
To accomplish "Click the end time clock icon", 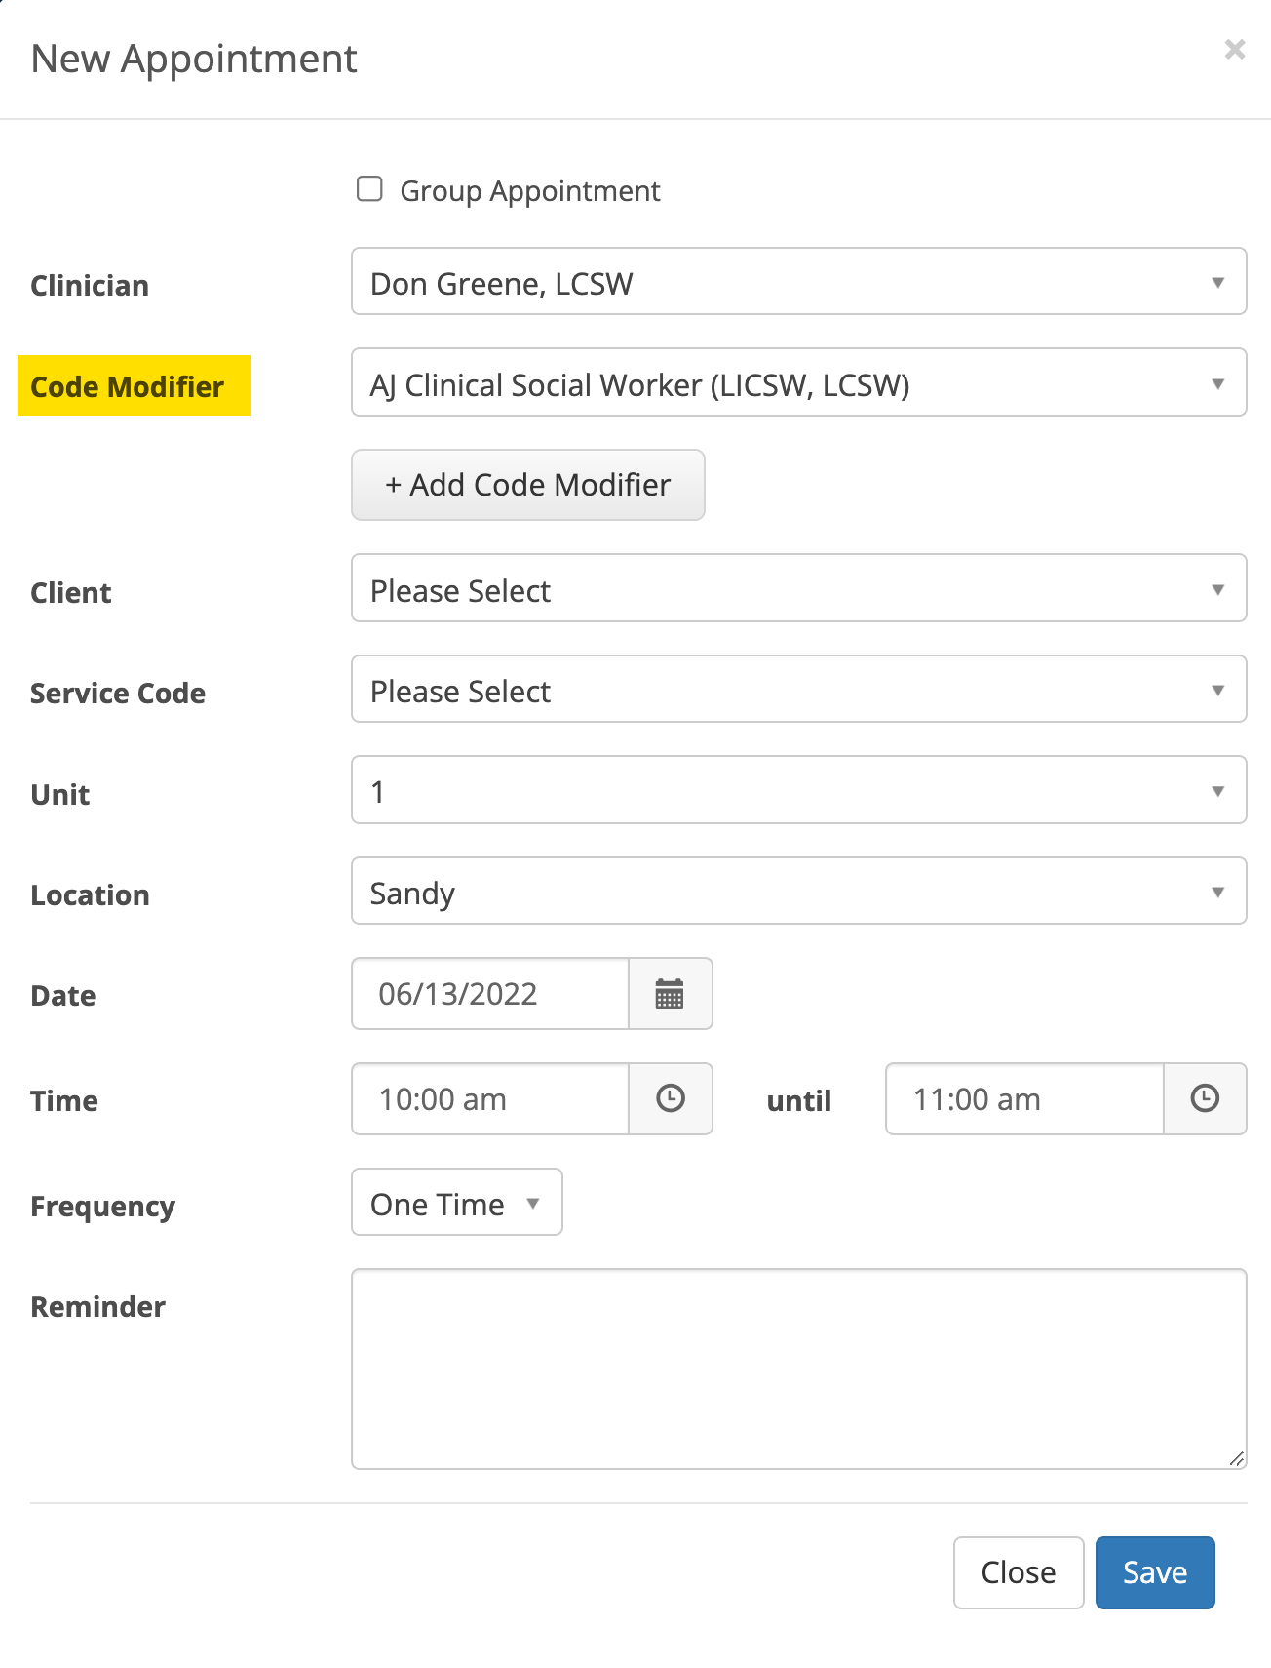I will click(x=1205, y=1099).
